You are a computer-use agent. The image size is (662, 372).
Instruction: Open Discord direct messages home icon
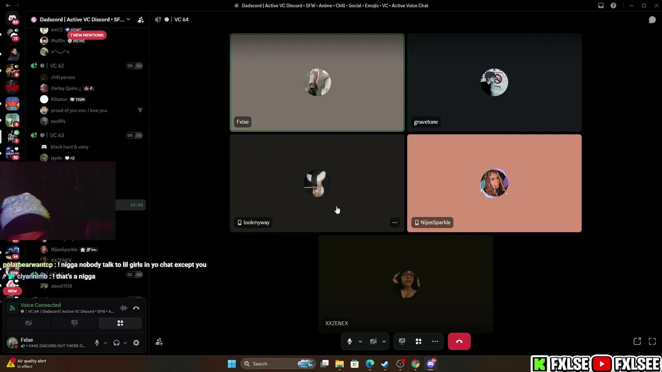[12, 19]
